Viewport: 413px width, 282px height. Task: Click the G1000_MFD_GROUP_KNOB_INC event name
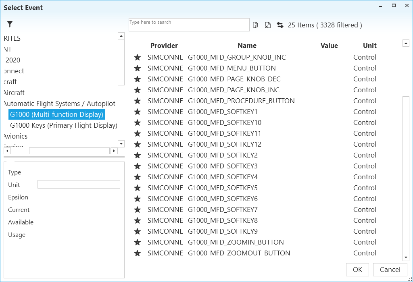click(x=237, y=57)
